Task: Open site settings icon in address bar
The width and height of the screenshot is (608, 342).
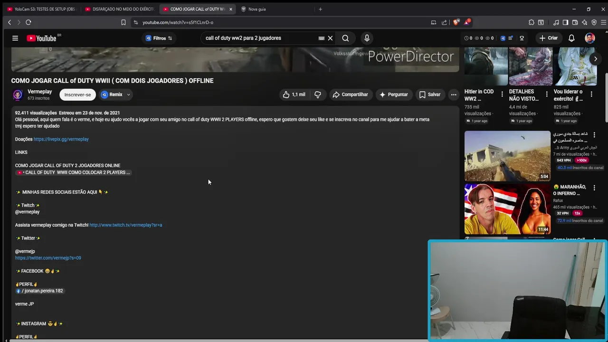Action: [136, 22]
